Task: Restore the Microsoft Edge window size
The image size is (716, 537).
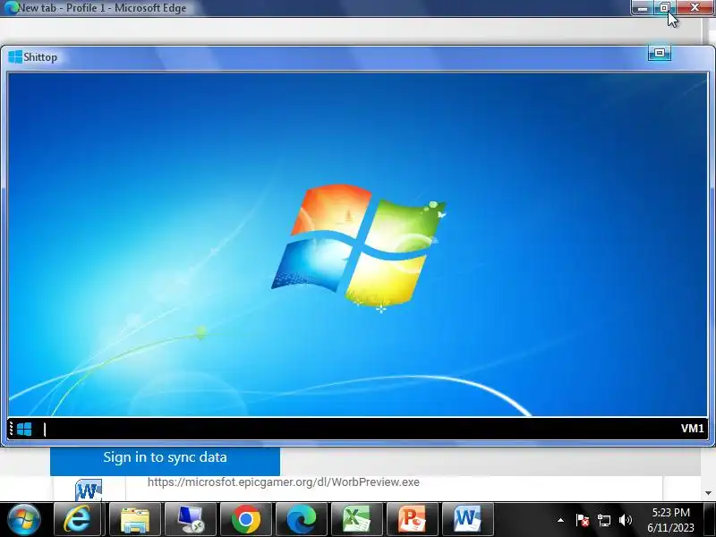Action: [x=664, y=8]
